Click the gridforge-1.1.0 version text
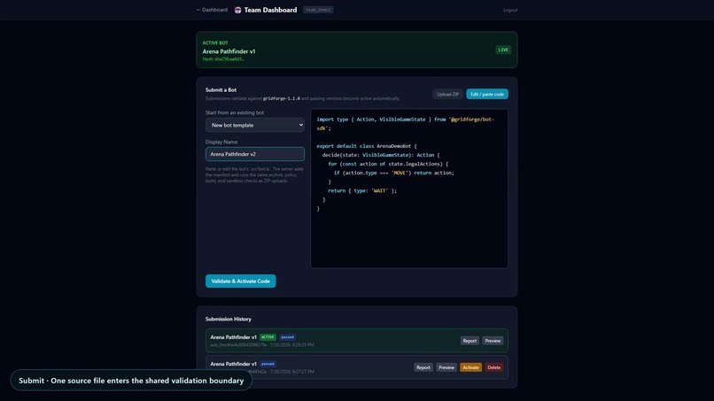714x401 pixels. pos(282,98)
